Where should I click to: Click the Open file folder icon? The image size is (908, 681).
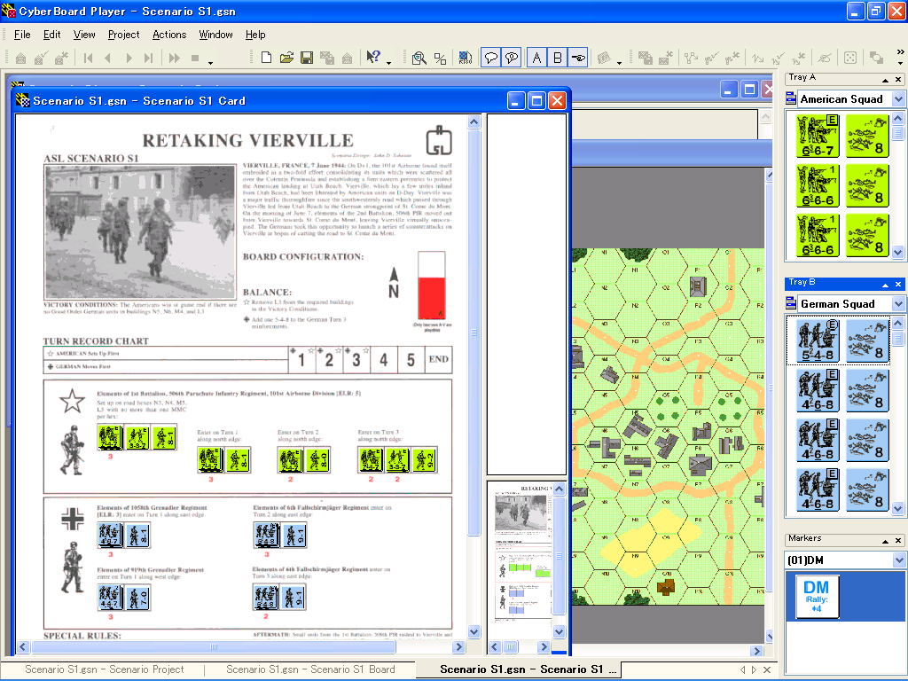(286, 58)
